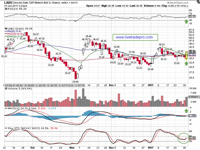Click the small green up triangle after Chg
Viewport: 200px width, 150px height.
click(187, 6)
